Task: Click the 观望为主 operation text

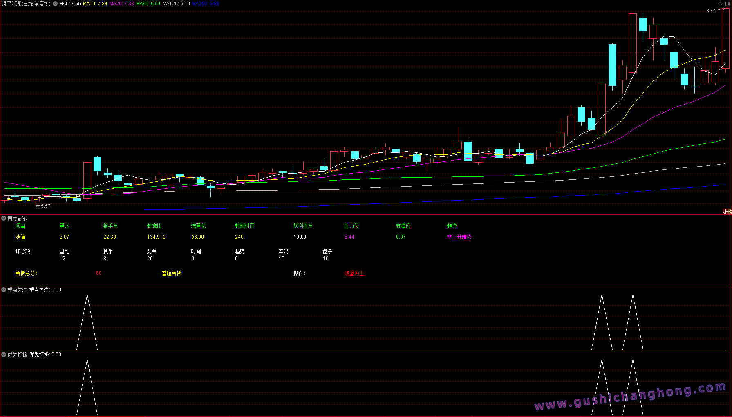Action: (354, 274)
